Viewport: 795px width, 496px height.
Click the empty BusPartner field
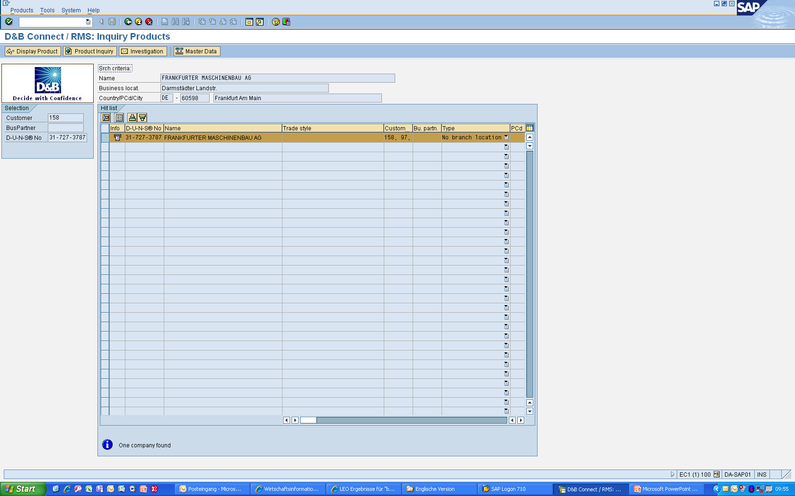click(66, 128)
